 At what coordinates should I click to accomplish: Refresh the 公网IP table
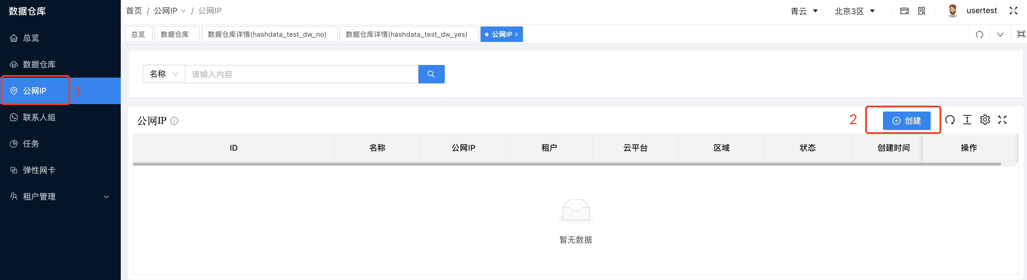click(x=950, y=120)
